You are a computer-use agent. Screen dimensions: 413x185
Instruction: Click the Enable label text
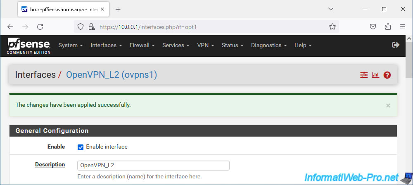coord(56,147)
